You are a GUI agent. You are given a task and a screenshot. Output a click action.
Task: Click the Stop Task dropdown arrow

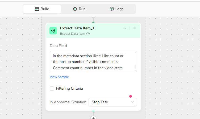[132, 102]
